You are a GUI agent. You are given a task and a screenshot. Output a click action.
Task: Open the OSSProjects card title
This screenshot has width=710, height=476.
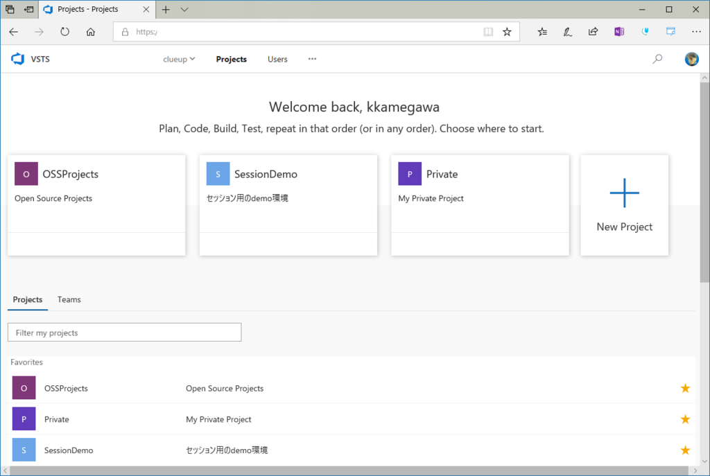(x=70, y=174)
